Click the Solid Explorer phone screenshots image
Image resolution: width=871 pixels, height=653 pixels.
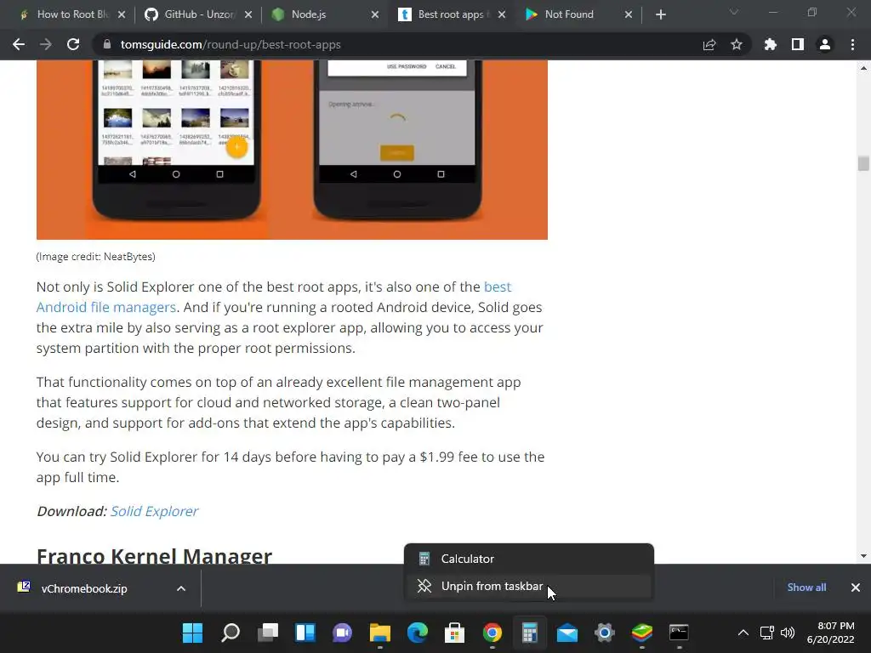pyautogui.click(x=292, y=150)
